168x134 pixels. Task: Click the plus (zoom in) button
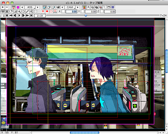coord(3,7)
